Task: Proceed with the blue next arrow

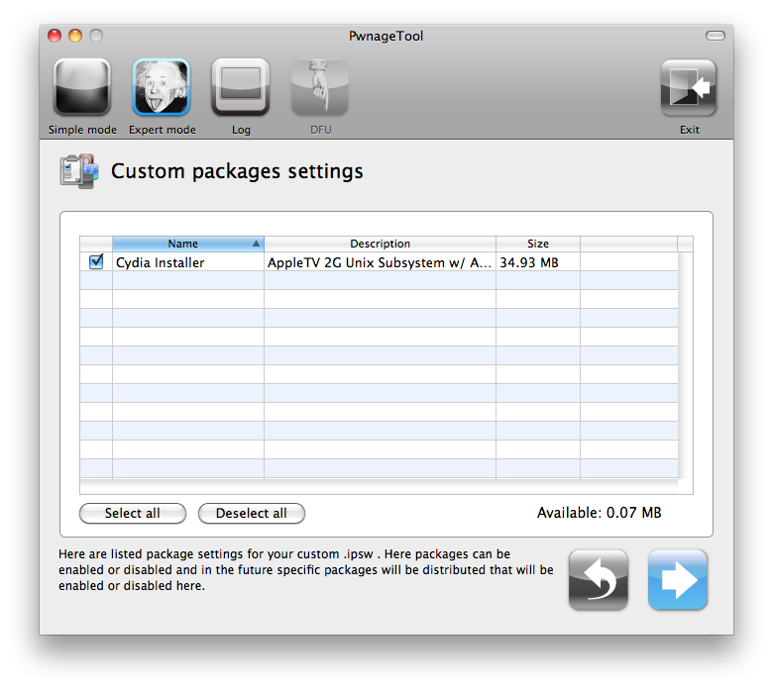Action: pos(678,580)
